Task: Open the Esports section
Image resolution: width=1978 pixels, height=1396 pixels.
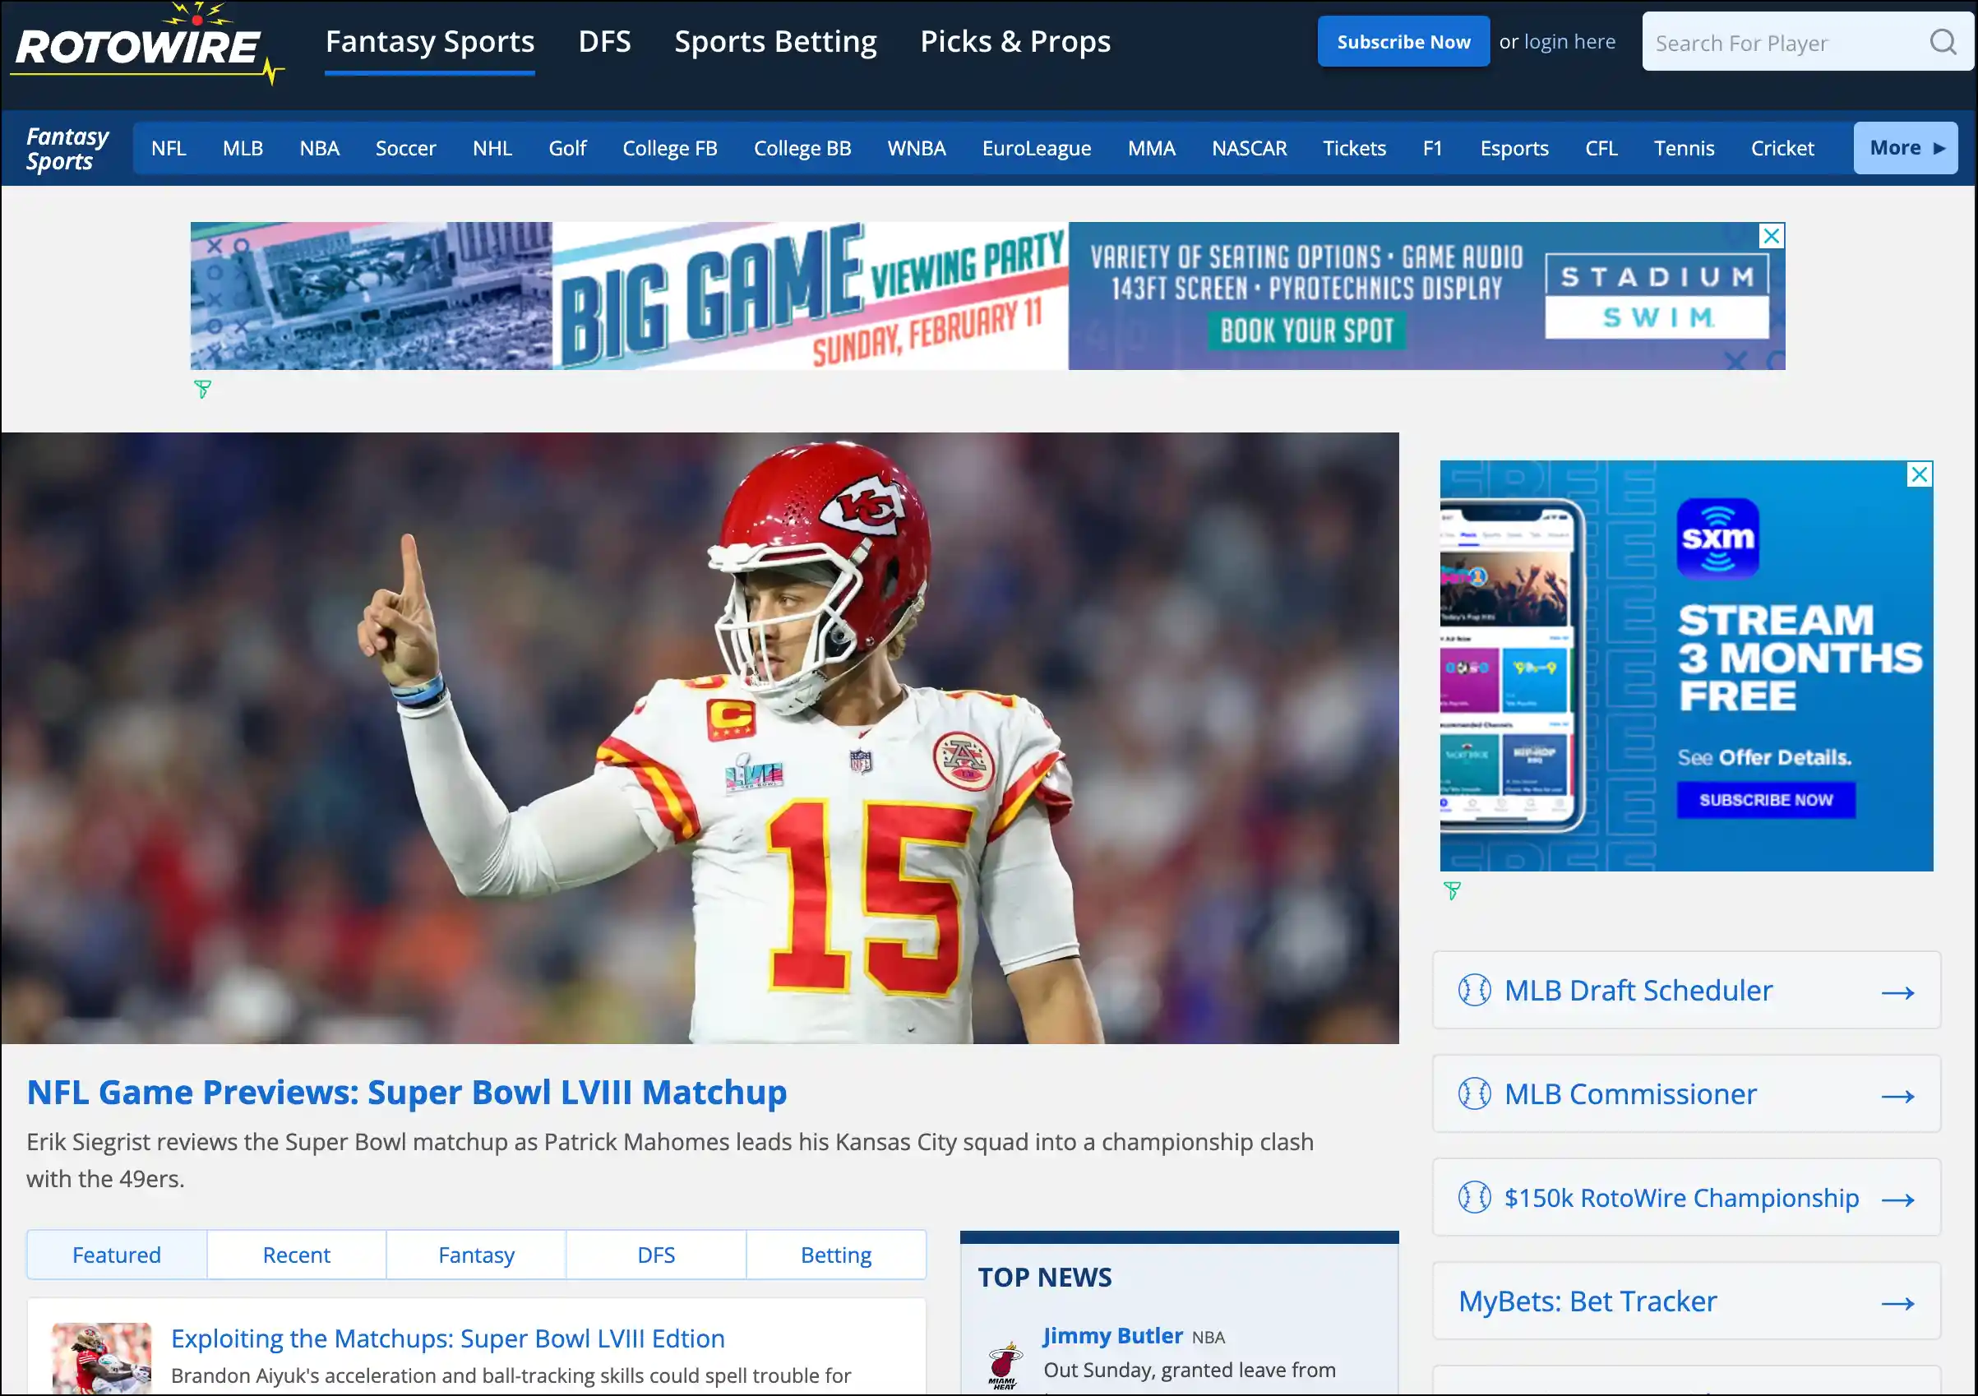Action: [1514, 148]
